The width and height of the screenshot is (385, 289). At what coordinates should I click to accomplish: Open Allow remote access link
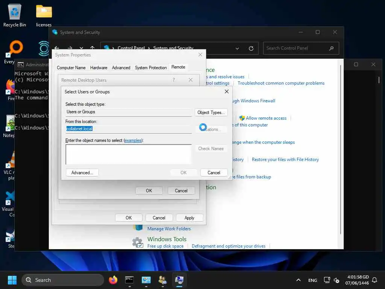[x=266, y=118]
